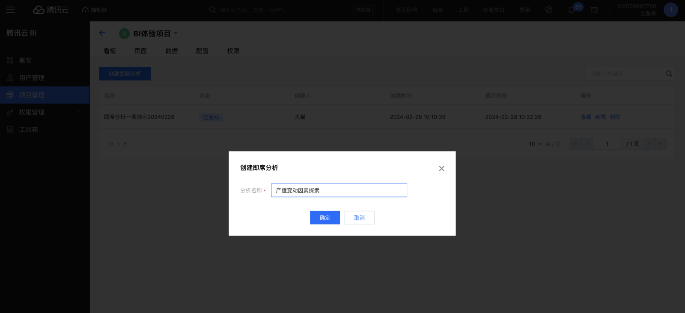This screenshot has width=685, height=313.
Task: Switch to the 配置 tab
Action: pos(202,51)
